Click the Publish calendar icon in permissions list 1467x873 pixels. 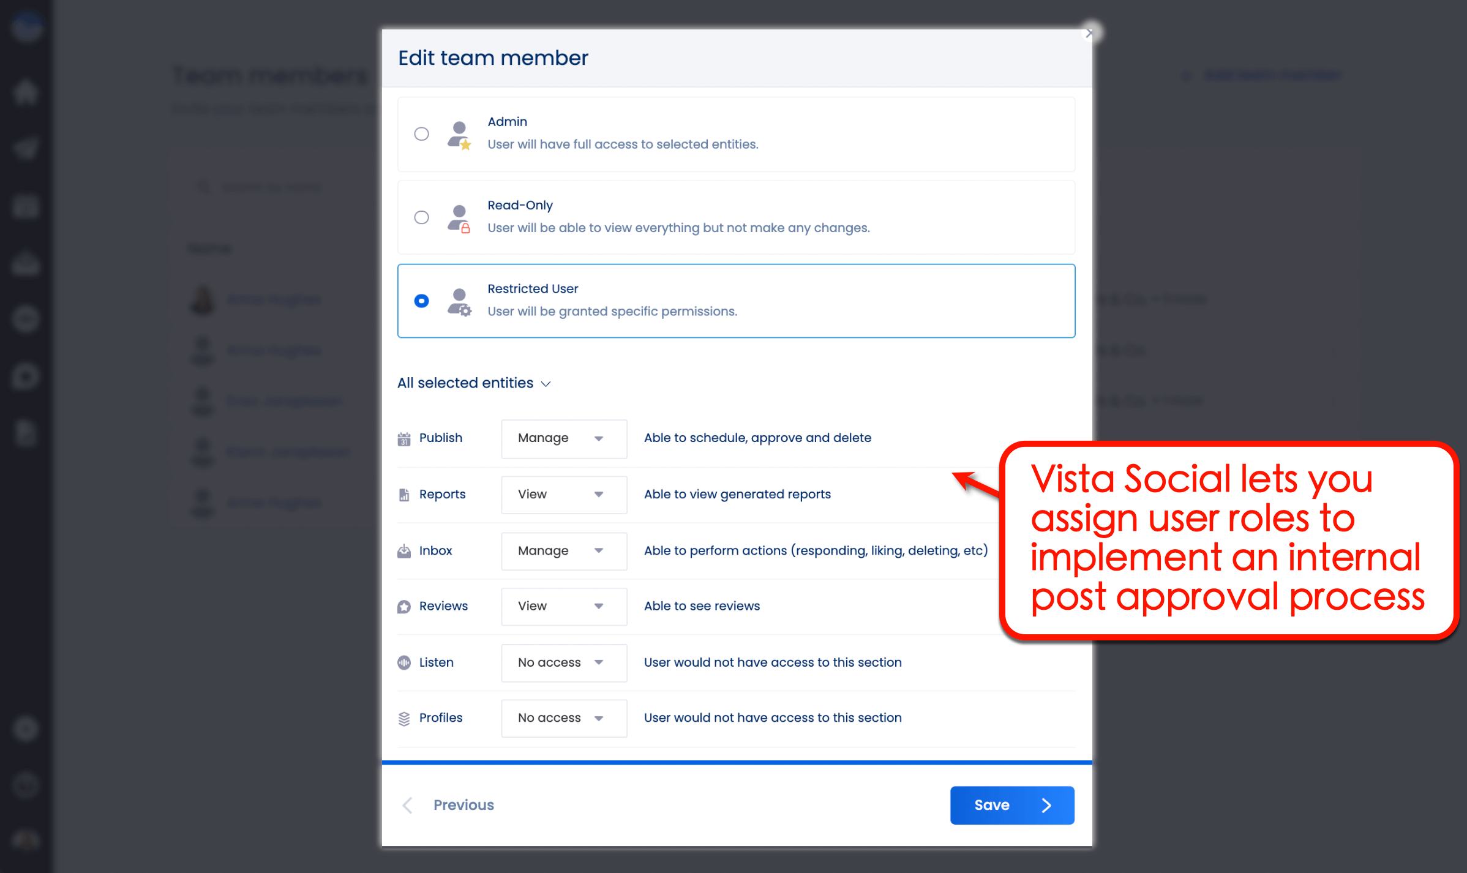click(403, 438)
